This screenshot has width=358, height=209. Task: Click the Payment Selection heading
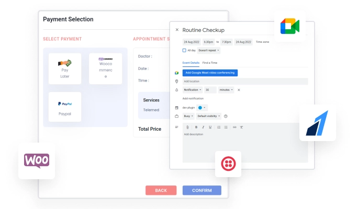(68, 19)
